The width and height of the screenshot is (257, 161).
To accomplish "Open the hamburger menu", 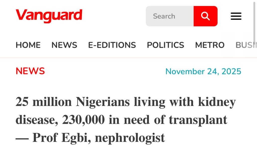I will coord(236,16).
